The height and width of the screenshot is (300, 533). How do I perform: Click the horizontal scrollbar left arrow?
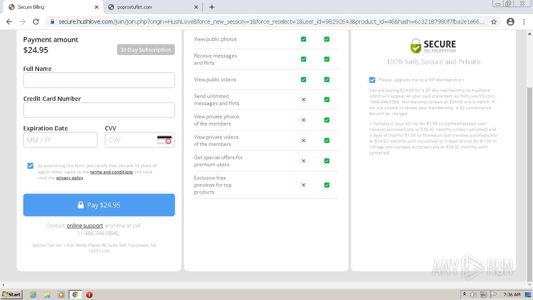3,285
